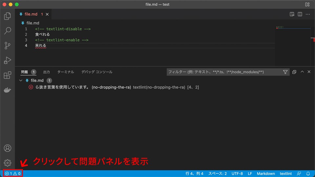
Task: Switch to the ターミナル panel tab
Action: click(66, 72)
